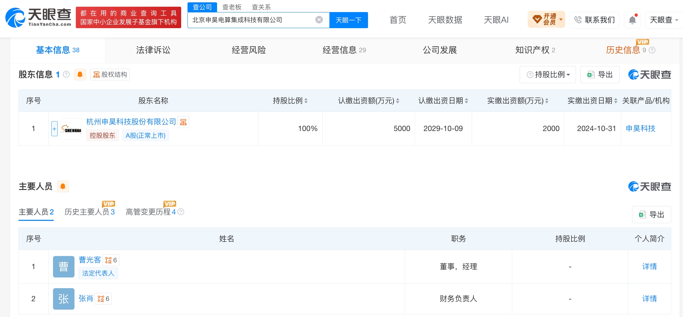Clear the search box with the X icon

pos(319,20)
